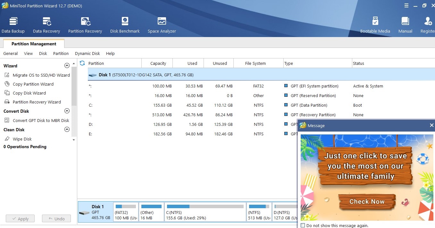Viewport: 435px width, 228px height.
Task: Close the Message popup
Action: point(431,125)
